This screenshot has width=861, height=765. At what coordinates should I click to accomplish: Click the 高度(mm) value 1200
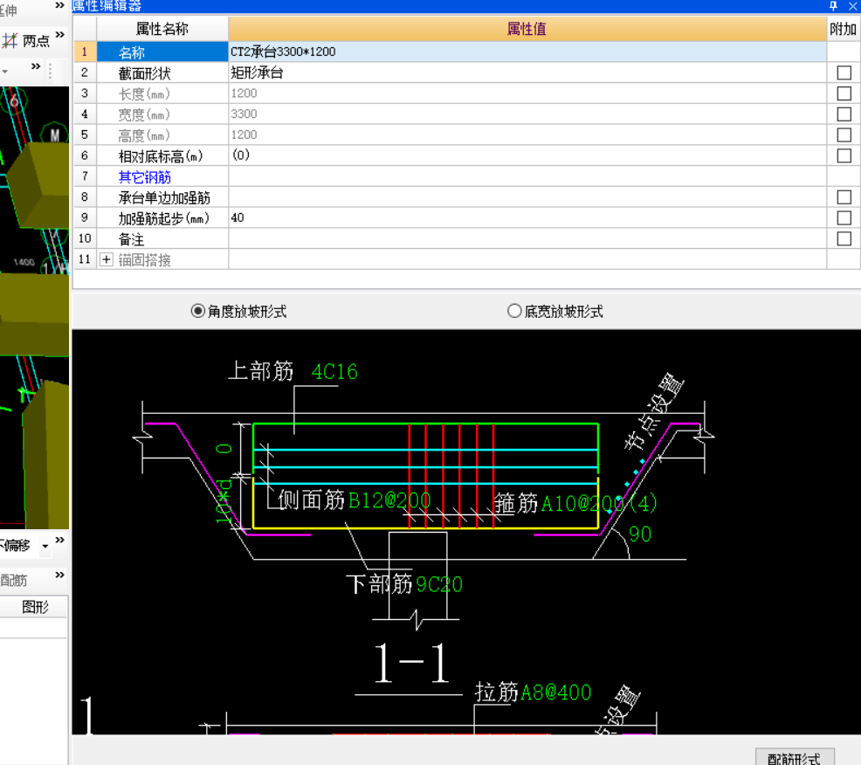[x=527, y=135]
